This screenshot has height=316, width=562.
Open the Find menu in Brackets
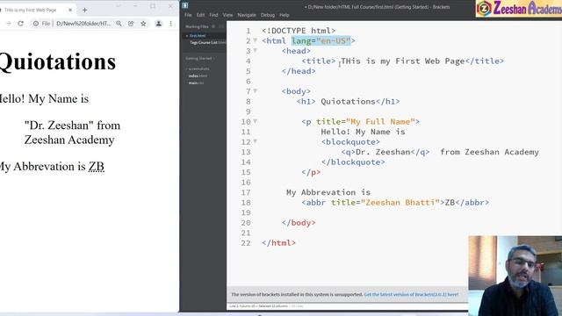(213, 15)
